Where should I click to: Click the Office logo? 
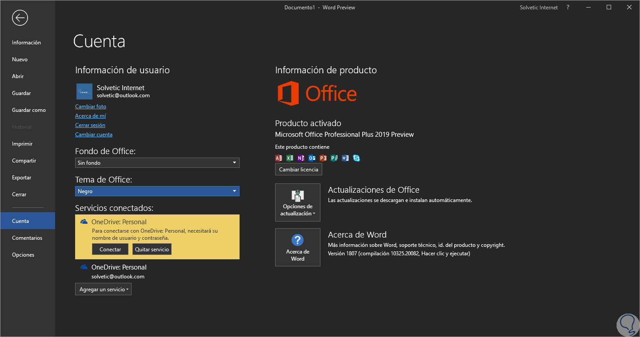[317, 94]
